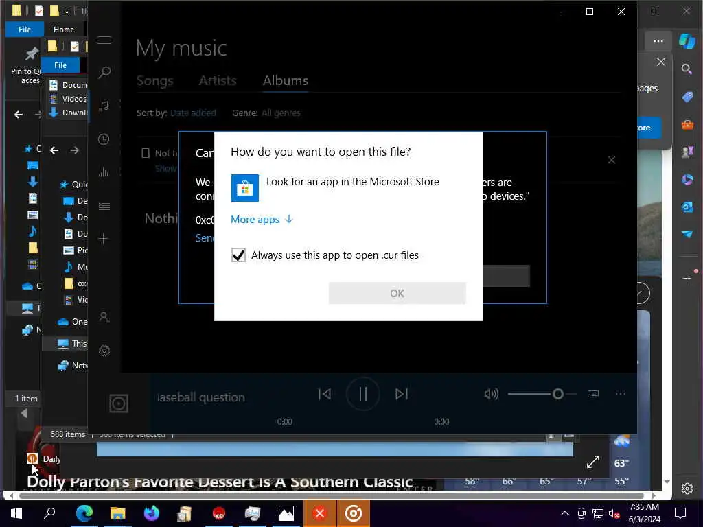Open Microsoft Edge from the taskbar

[x=84, y=513]
